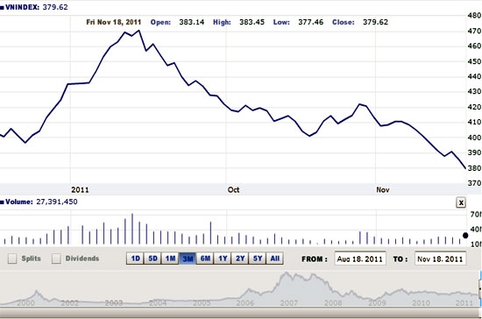Click 2004 in the history overview

(x=158, y=303)
